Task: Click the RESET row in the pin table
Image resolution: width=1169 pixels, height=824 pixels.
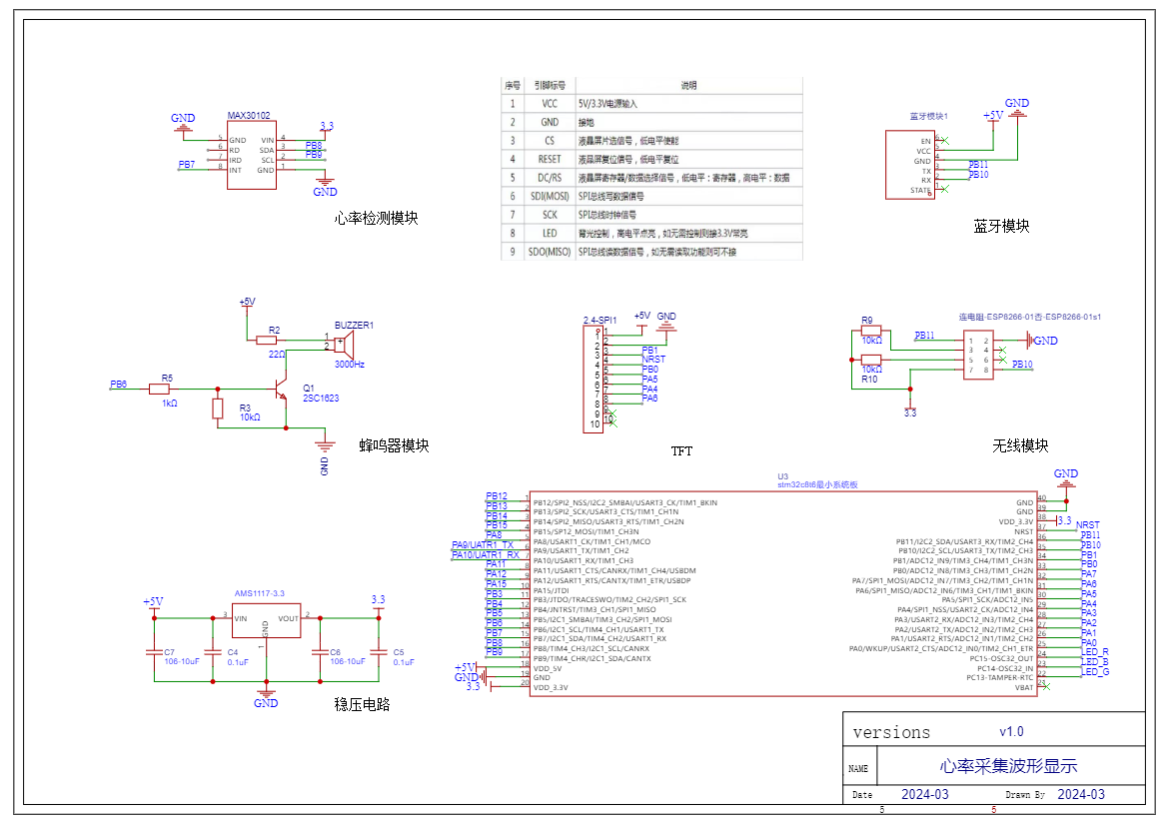Action: (652, 160)
